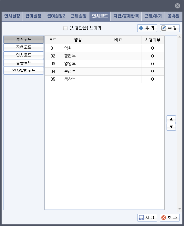Select the 등급코드 category
This screenshot has height=226, width=184.
24,63
